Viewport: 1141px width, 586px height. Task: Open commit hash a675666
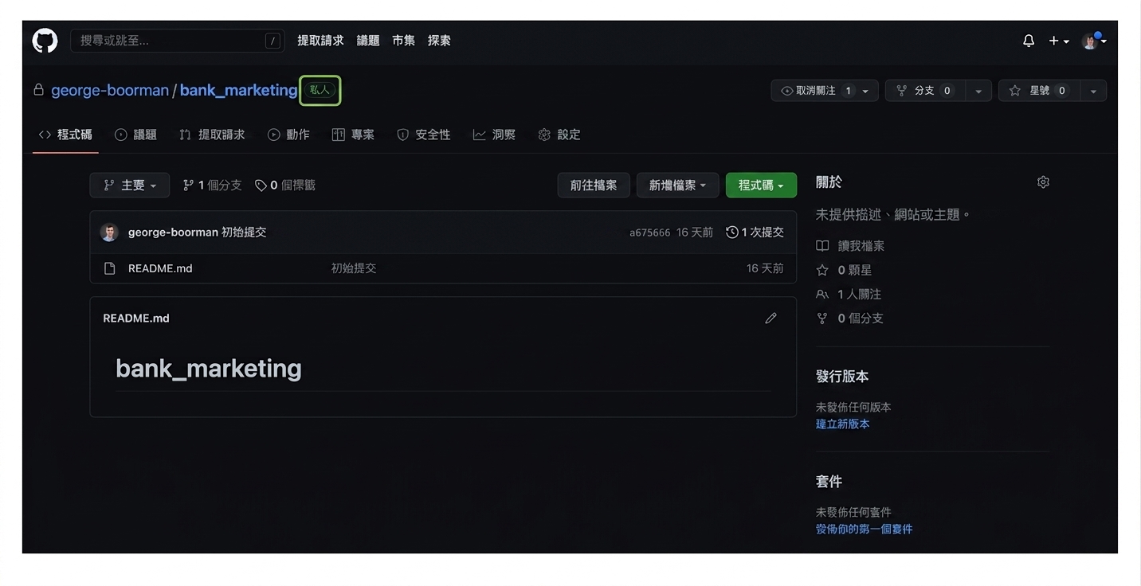[649, 232]
